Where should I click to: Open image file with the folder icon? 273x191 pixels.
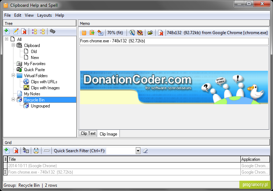[x=150, y=33]
